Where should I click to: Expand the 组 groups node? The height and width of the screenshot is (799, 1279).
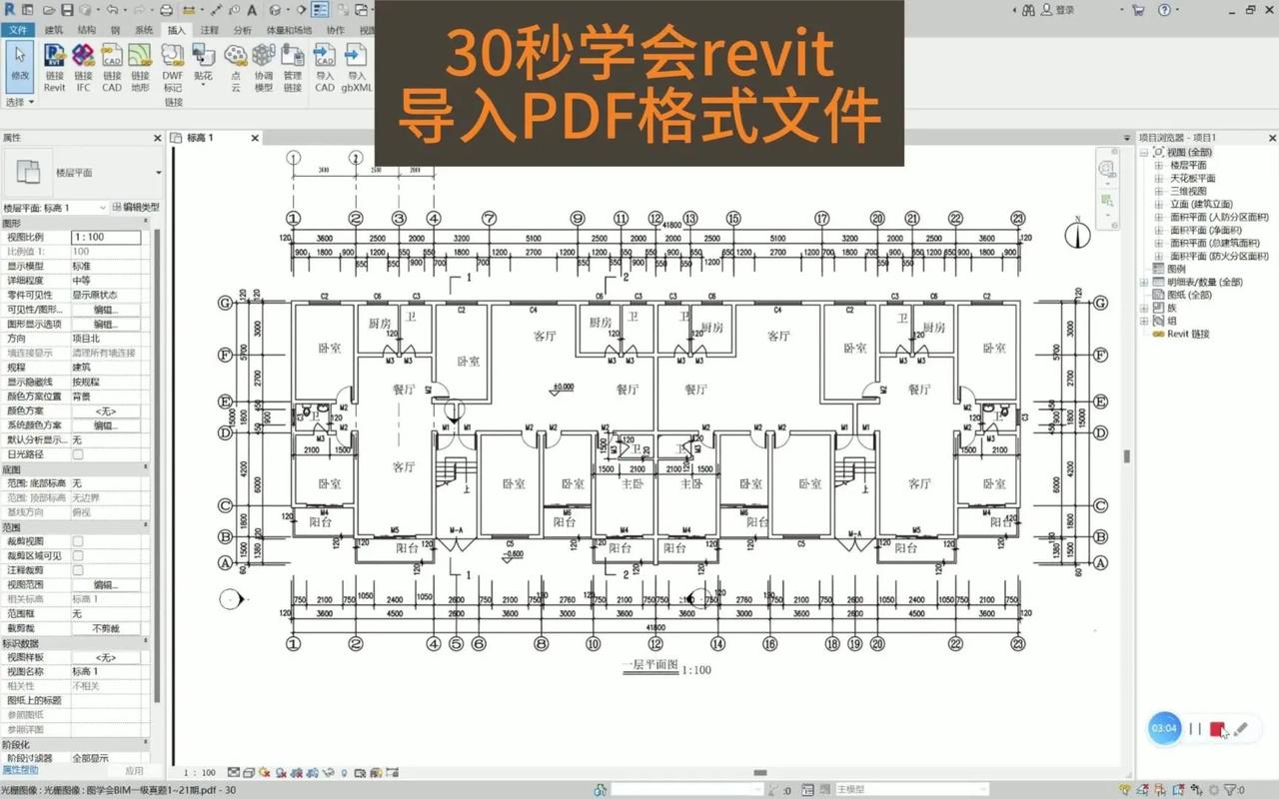coord(1145,322)
